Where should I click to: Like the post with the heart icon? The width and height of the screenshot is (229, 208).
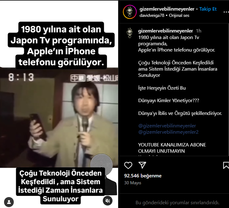coord(128,166)
